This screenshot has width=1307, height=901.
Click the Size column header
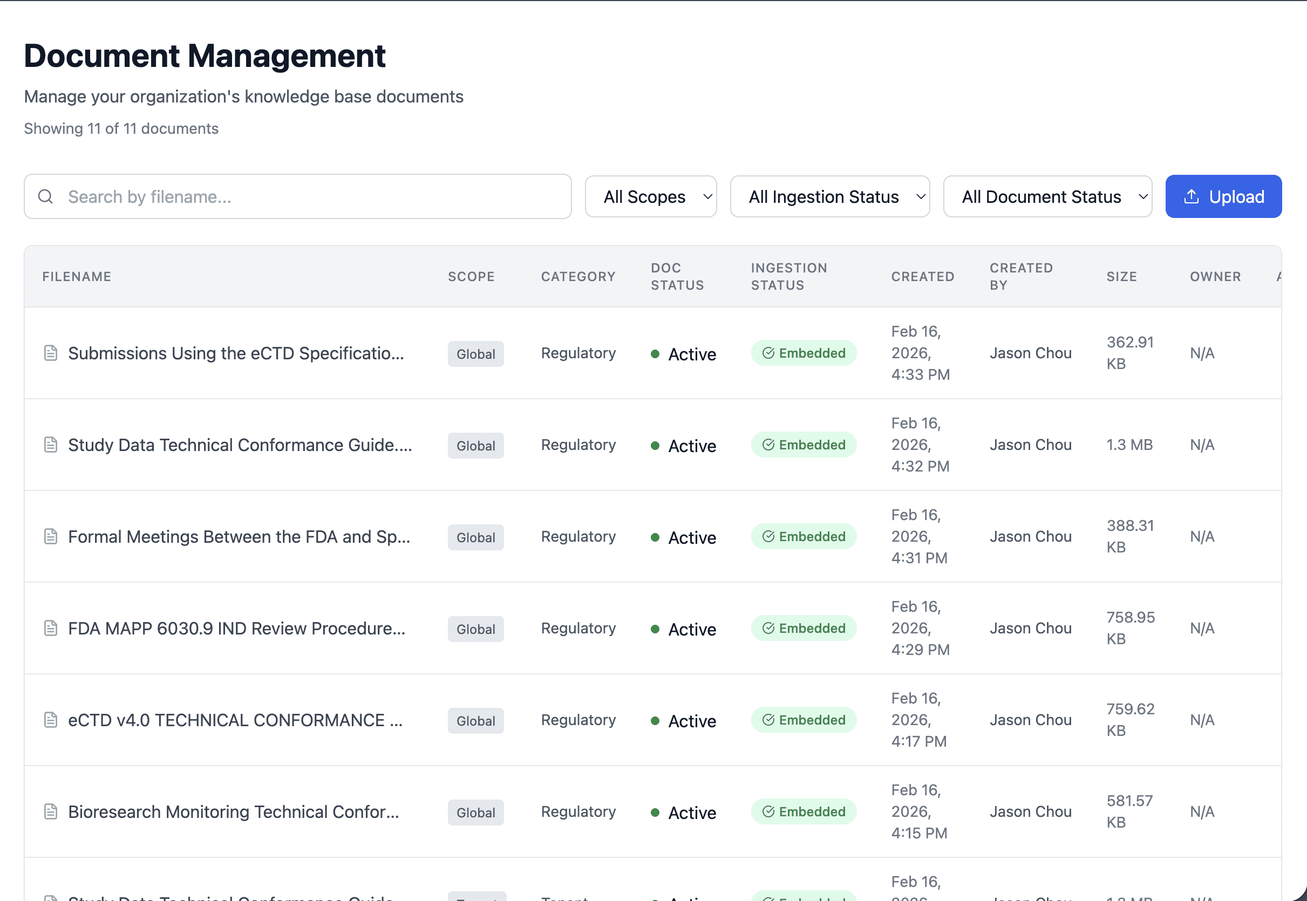[x=1121, y=277]
